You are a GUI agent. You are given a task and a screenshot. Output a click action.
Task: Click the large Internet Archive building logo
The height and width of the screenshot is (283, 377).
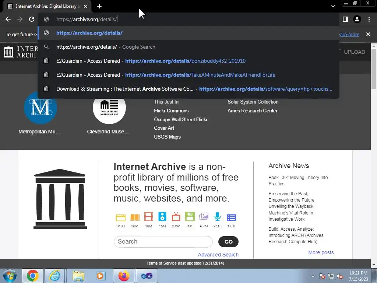[x=60, y=199]
